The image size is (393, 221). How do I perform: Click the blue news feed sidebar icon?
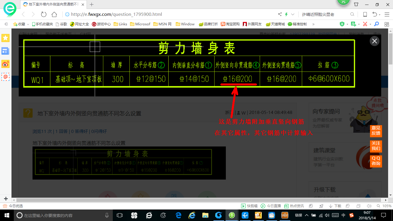[5, 51]
